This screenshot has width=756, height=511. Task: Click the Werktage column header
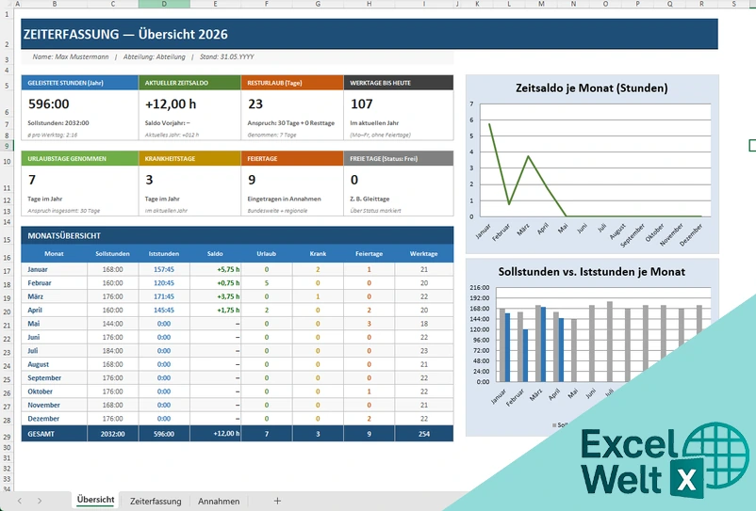point(424,253)
